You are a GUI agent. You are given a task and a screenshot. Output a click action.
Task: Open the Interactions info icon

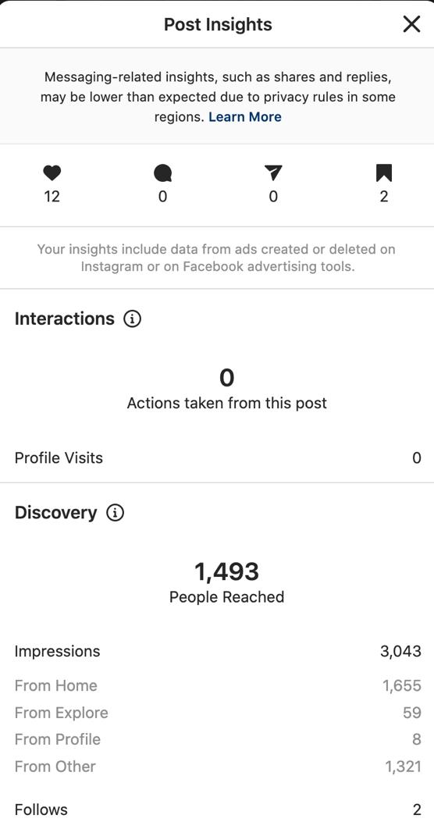[132, 318]
